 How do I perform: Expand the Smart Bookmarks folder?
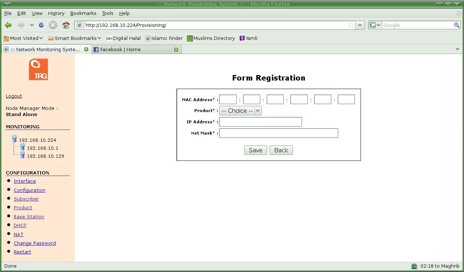75,38
